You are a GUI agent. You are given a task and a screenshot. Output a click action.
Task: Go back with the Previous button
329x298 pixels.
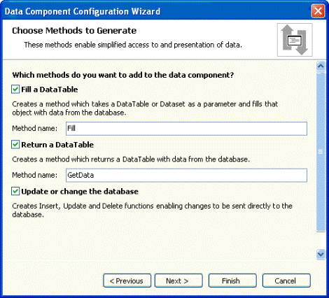click(127, 281)
